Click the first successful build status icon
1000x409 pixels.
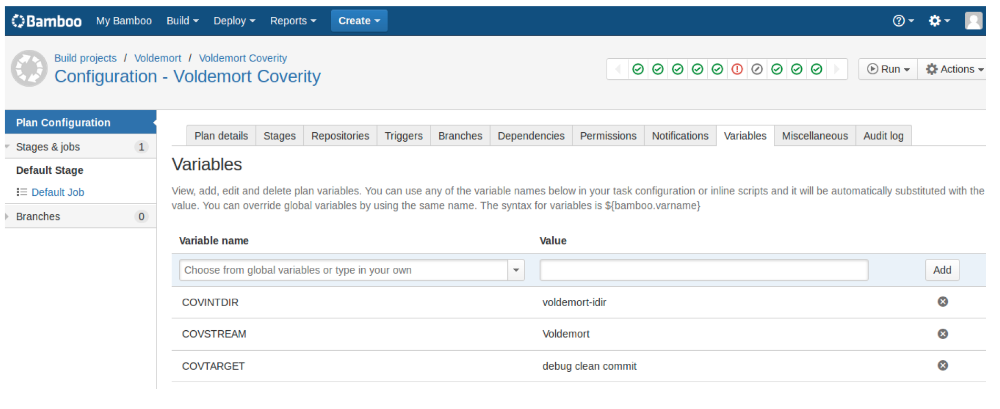pyautogui.click(x=638, y=69)
